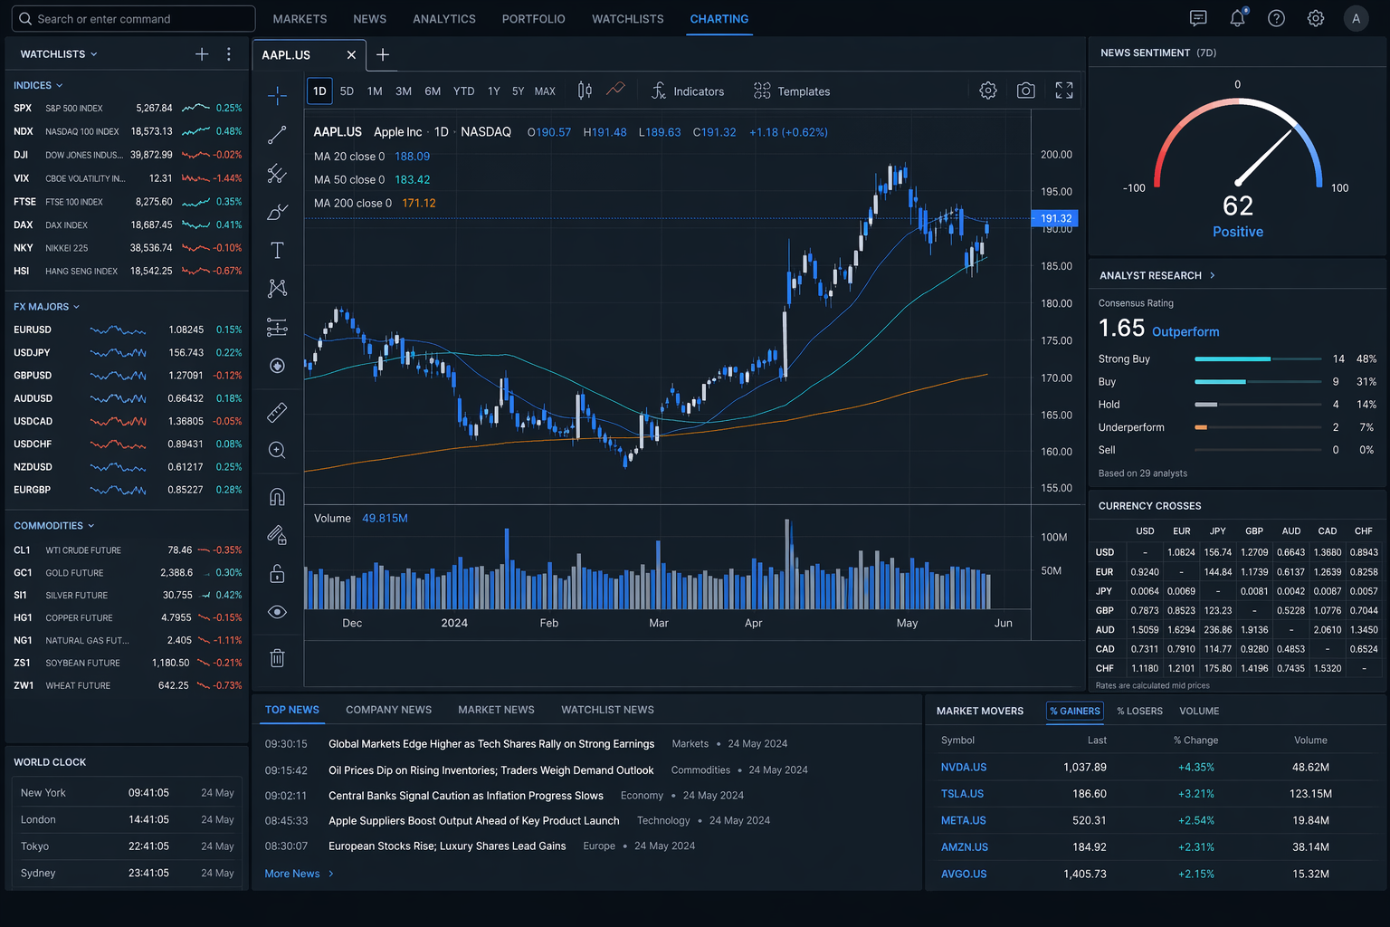The height and width of the screenshot is (927, 1390).
Task: Open Analyst Research details
Action: tap(1213, 275)
